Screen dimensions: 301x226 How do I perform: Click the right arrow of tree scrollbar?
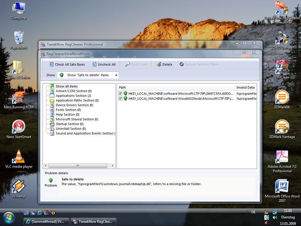click(113, 166)
